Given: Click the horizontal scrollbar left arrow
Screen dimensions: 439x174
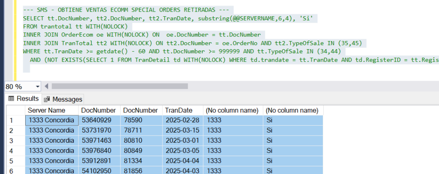Looking at the screenshot, I should pyautogui.click(x=46, y=86).
